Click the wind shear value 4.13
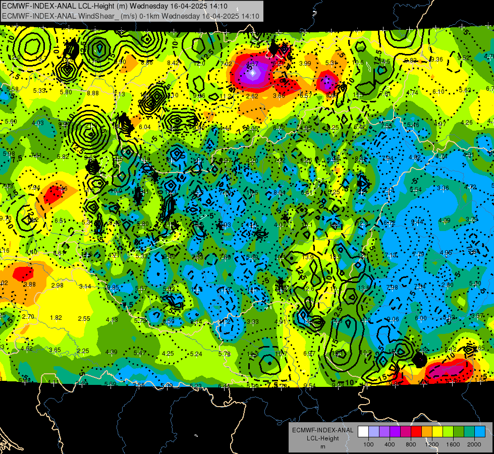The height and width of the screenshot is (454, 494). click(112, 320)
